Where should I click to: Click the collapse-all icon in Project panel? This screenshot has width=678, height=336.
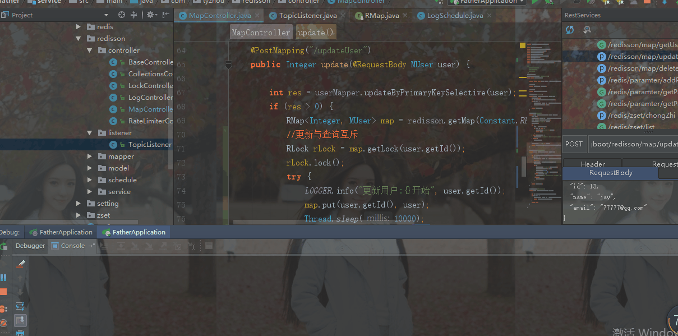(x=133, y=15)
